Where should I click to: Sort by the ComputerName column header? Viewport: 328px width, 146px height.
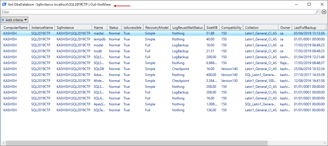(16, 28)
